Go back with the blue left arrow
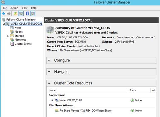Viewport: 160px width, 117px height. click(x=4, y=14)
